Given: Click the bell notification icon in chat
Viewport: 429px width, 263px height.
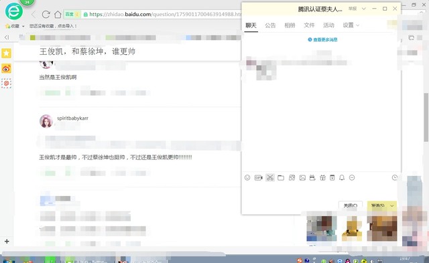Looking at the screenshot, I should [x=342, y=178].
